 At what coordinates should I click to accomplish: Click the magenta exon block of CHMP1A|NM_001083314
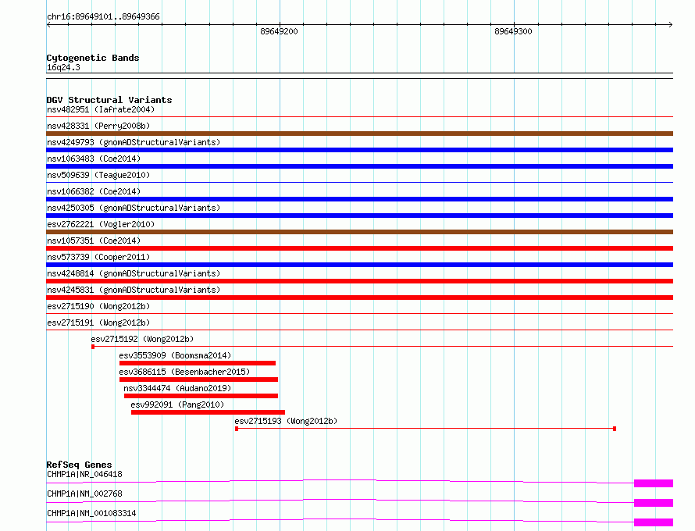654,522
